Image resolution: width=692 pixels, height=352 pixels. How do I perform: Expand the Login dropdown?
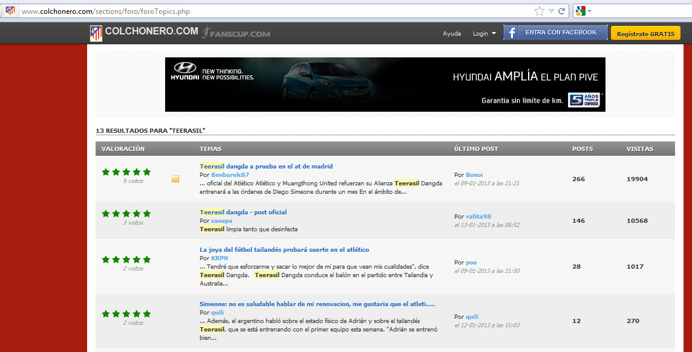pyautogui.click(x=484, y=33)
